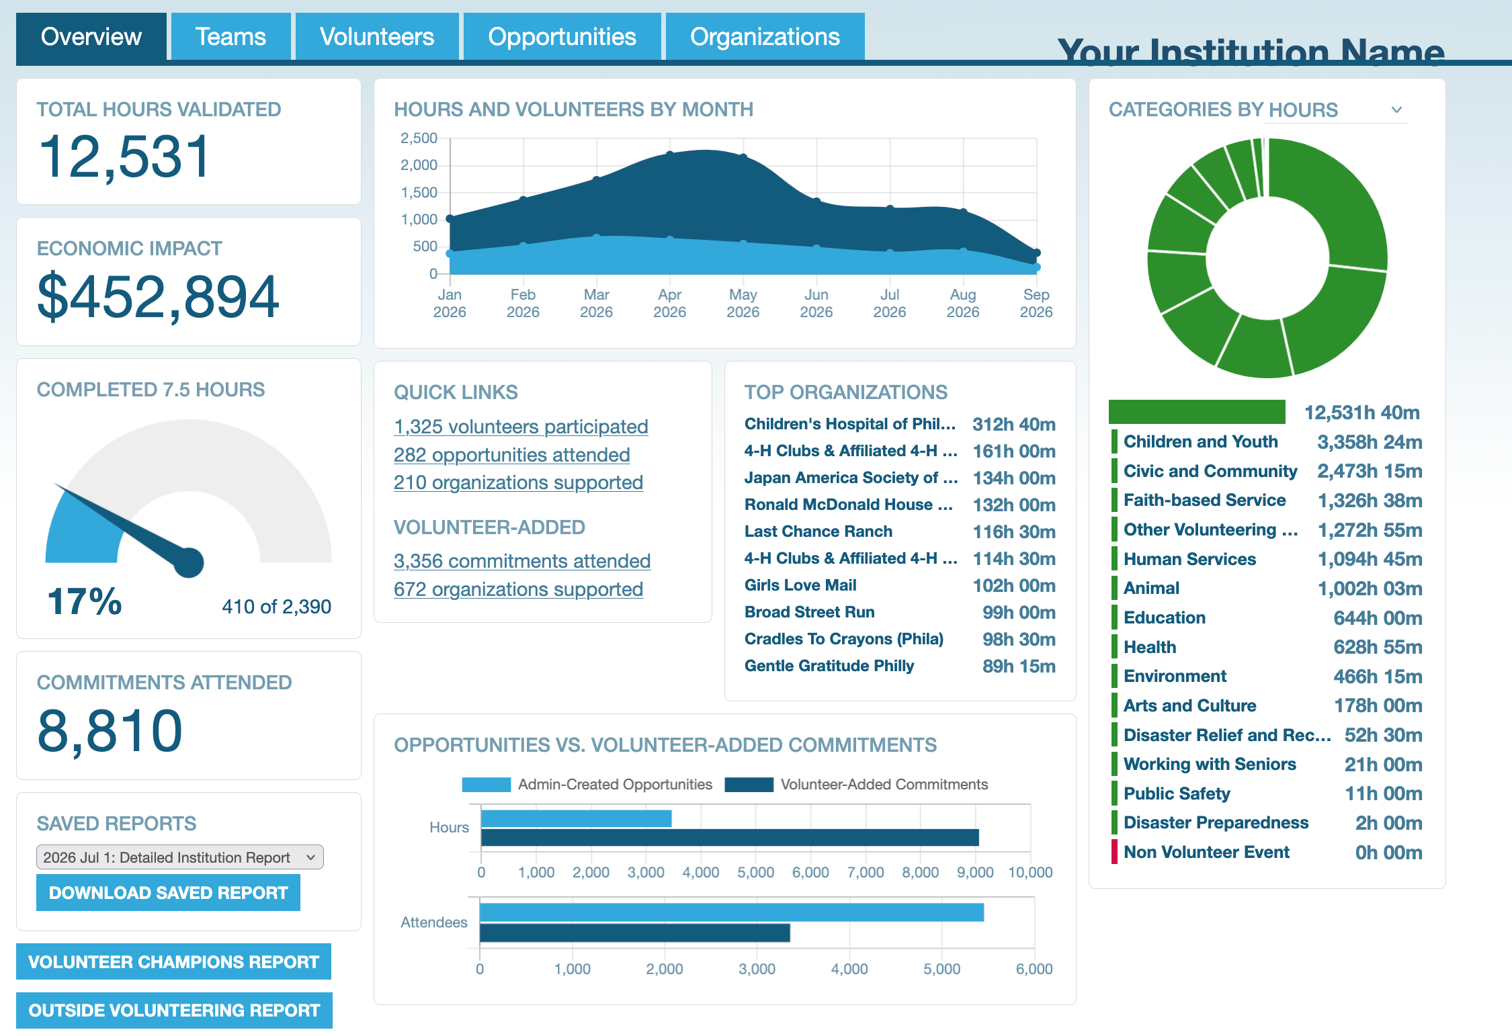
Task: Open the saved reports selector
Action: point(179,857)
